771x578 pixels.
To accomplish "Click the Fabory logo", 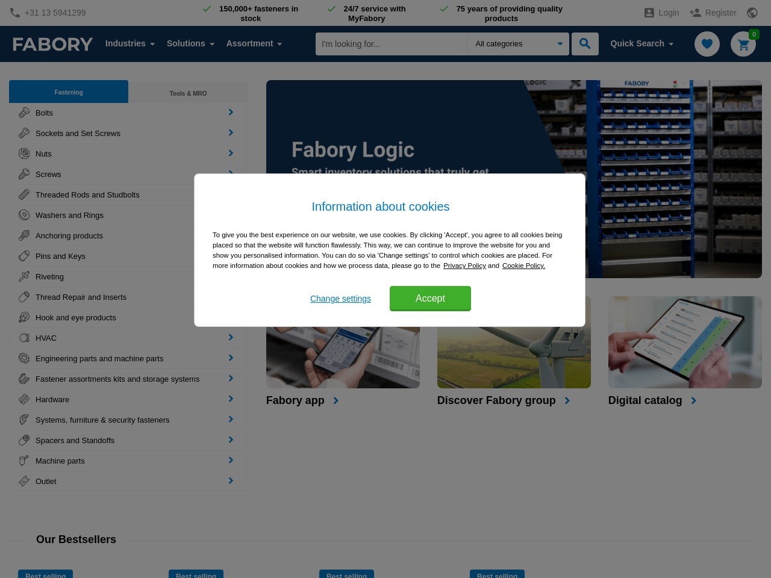I will click(53, 44).
